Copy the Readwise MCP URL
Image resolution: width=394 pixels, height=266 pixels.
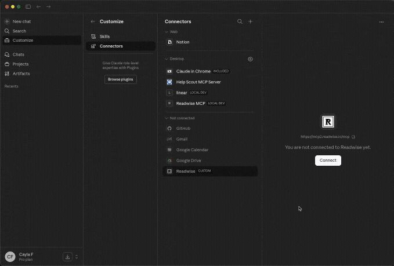coord(353,137)
